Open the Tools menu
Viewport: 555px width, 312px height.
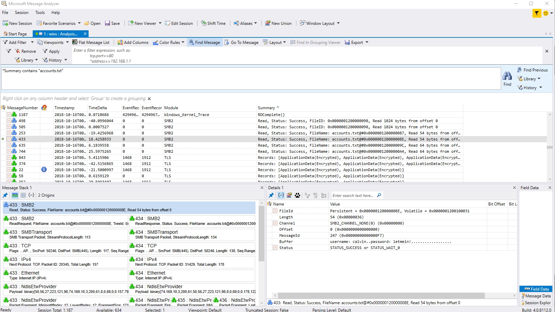(x=40, y=13)
